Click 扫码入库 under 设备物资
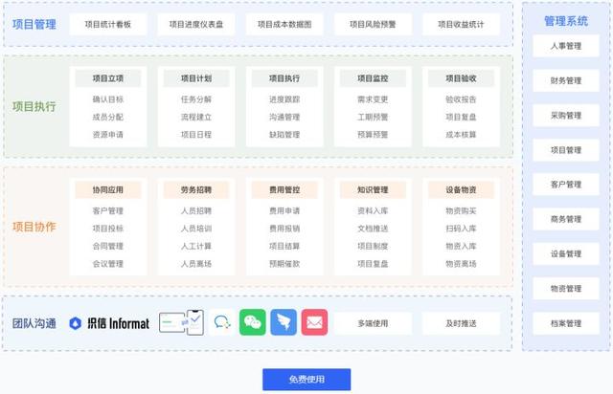The width and height of the screenshot is (613, 394). click(x=461, y=229)
